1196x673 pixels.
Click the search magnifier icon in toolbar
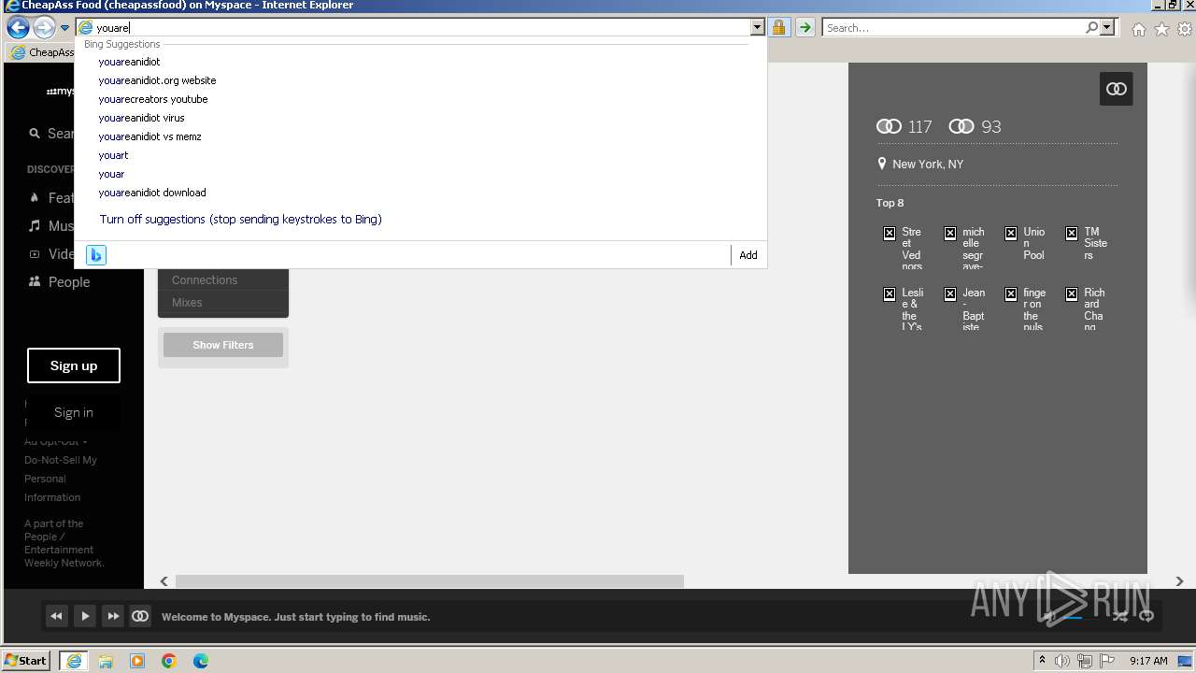1091,28
